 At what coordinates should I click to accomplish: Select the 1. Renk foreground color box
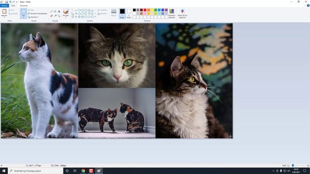click(x=122, y=14)
